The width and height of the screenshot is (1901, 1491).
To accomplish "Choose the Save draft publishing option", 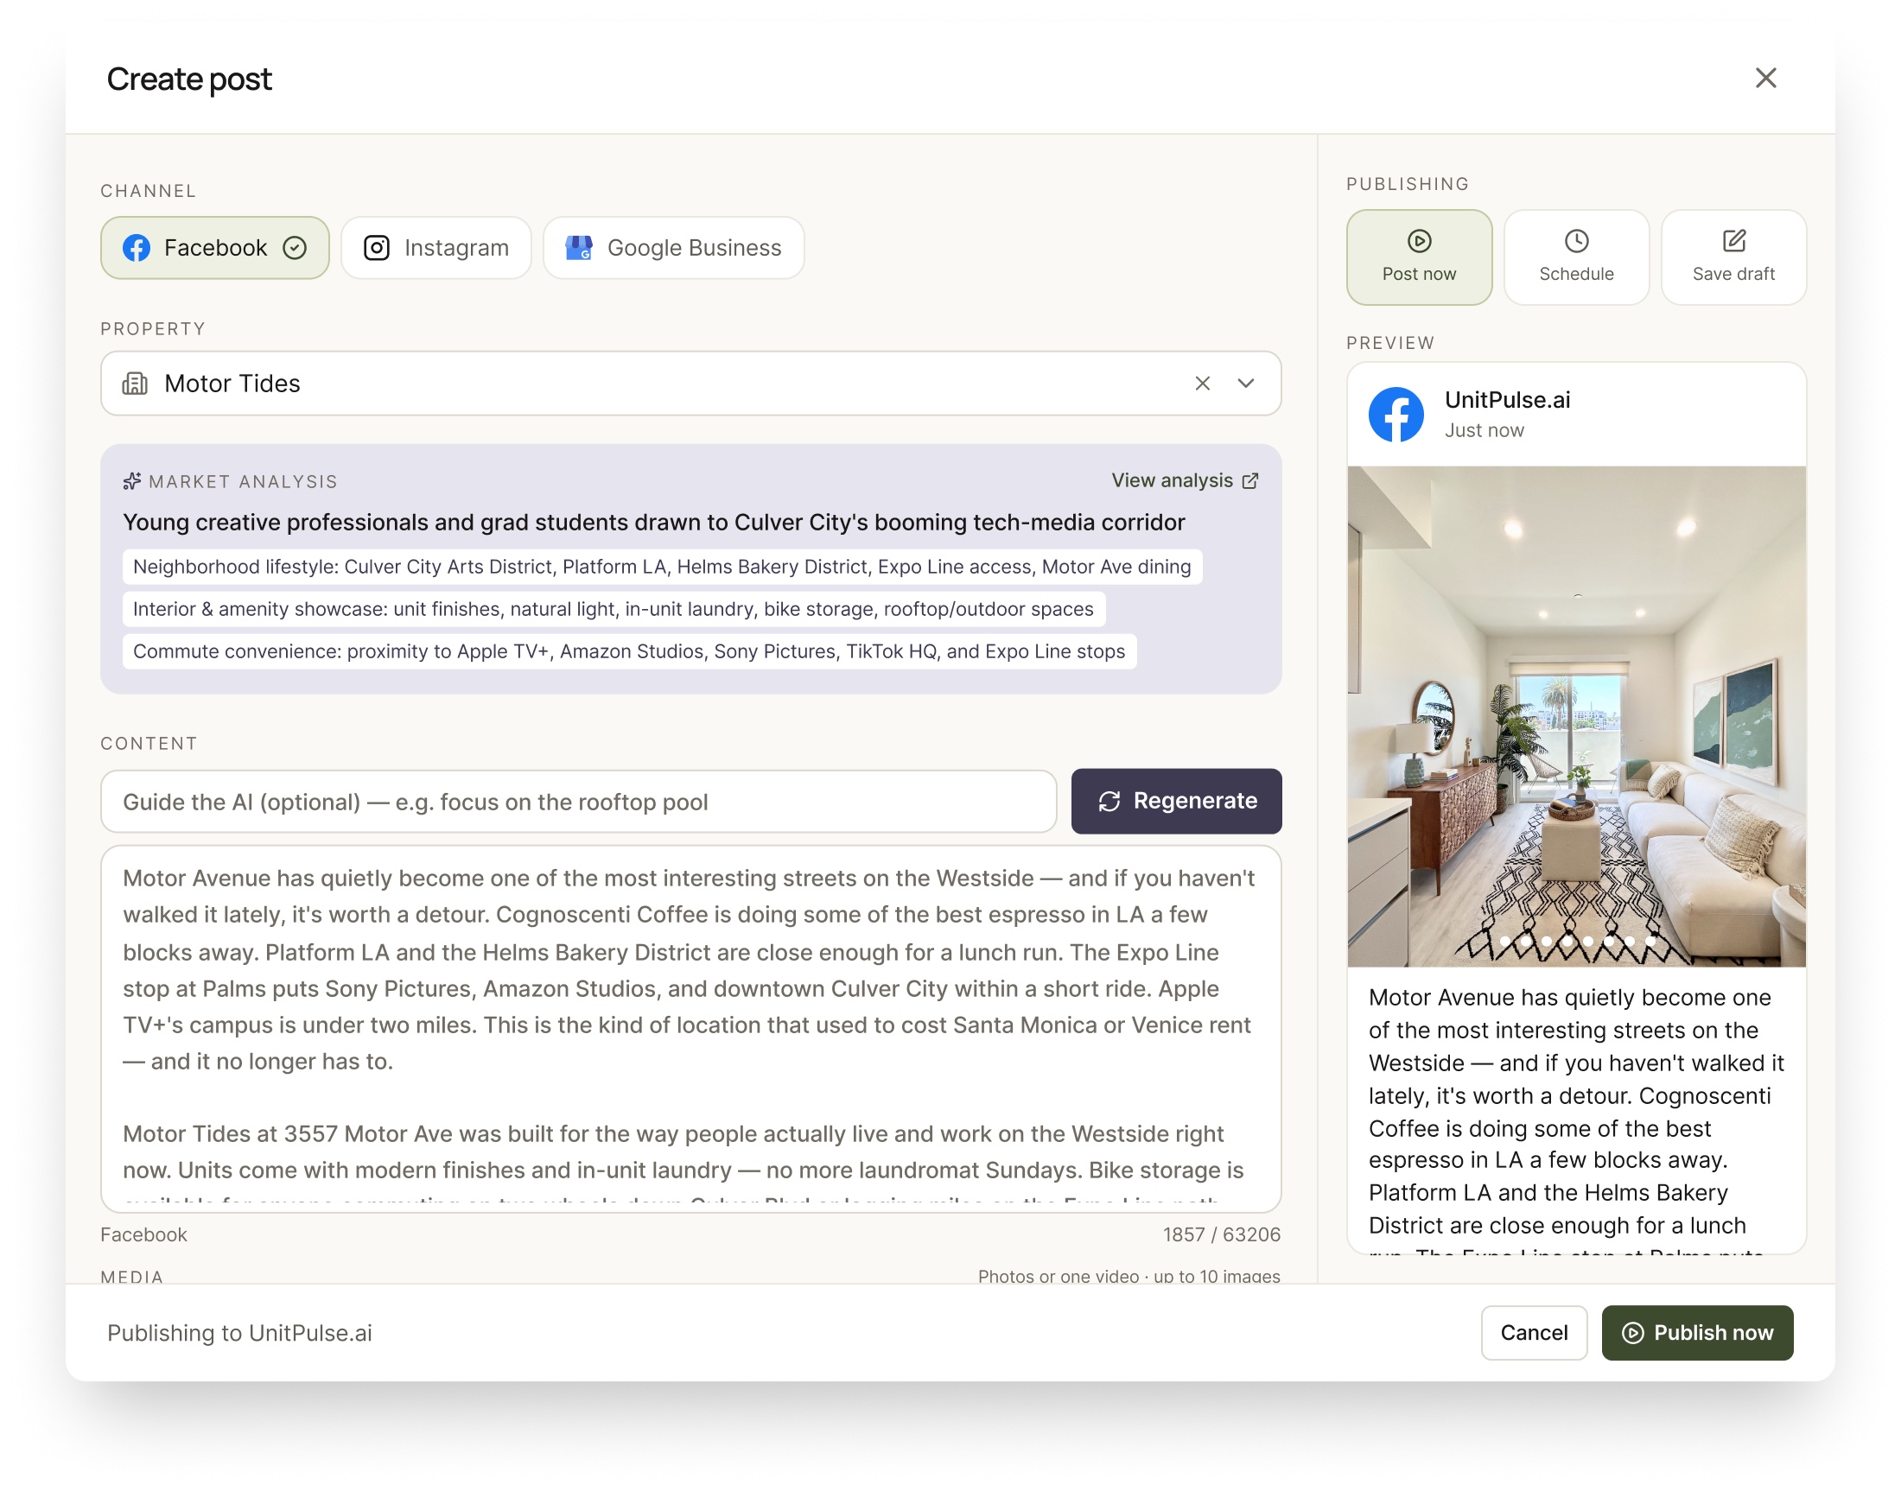I will [1733, 257].
